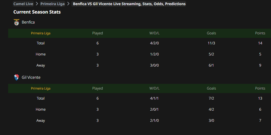Select the Gil Vicente team name

pos(31,77)
